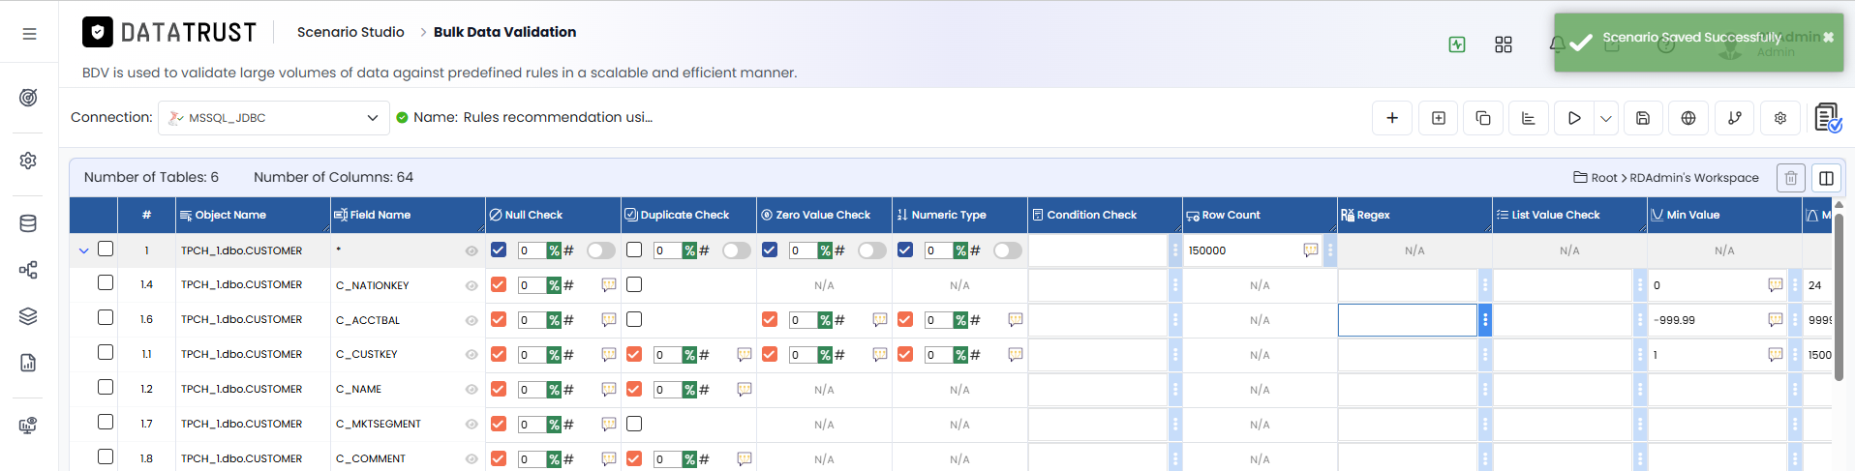The height and width of the screenshot is (471, 1855).
Task: Toggle Null Check switch for CUSTOMER row 1
Action: 601,250
